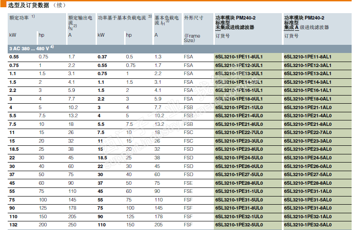Viewport: 353px width, 230px height.
Task: Click FSC frame size in 11 kW row
Action: coord(189,132)
